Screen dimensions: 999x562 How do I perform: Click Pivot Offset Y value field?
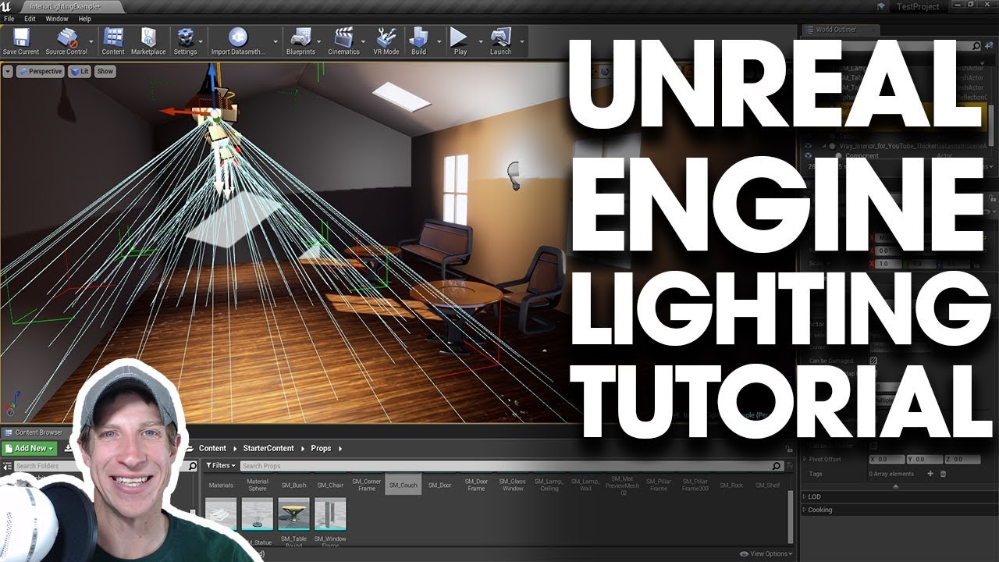(x=925, y=459)
